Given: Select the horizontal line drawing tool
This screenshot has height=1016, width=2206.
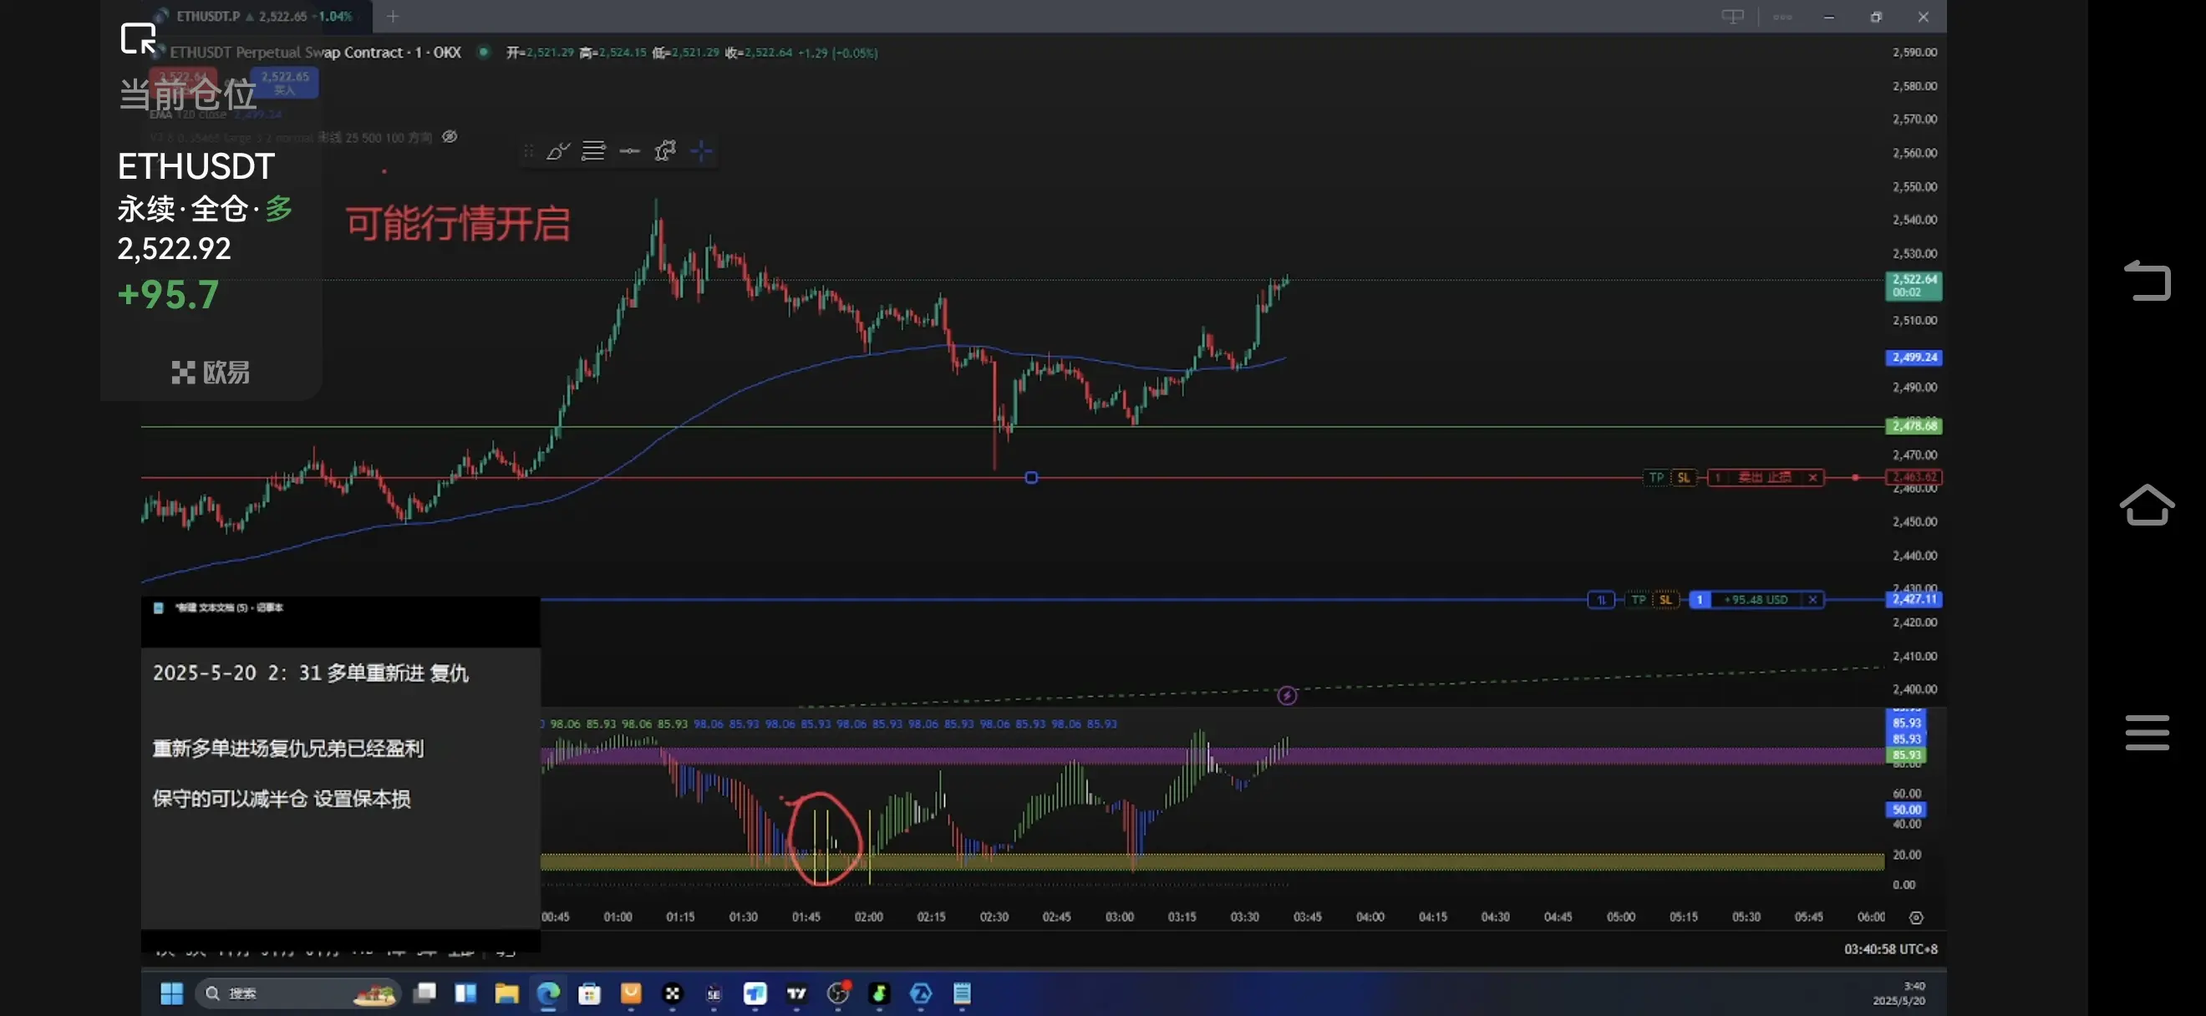Looking at the screenshot, I should [x=629, y=151].
